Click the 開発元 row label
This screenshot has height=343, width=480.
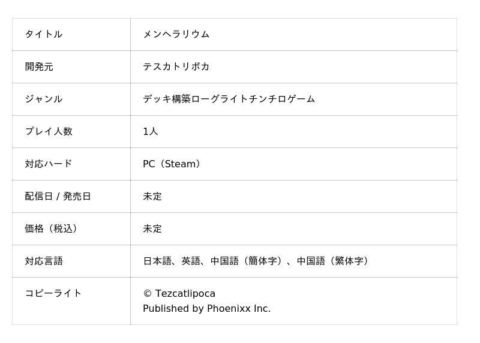(x=39, y=67)
